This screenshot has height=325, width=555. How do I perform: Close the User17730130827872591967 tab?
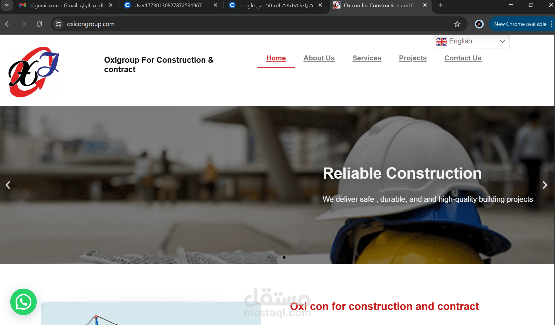pyautogui.click(x=215, y=5)
